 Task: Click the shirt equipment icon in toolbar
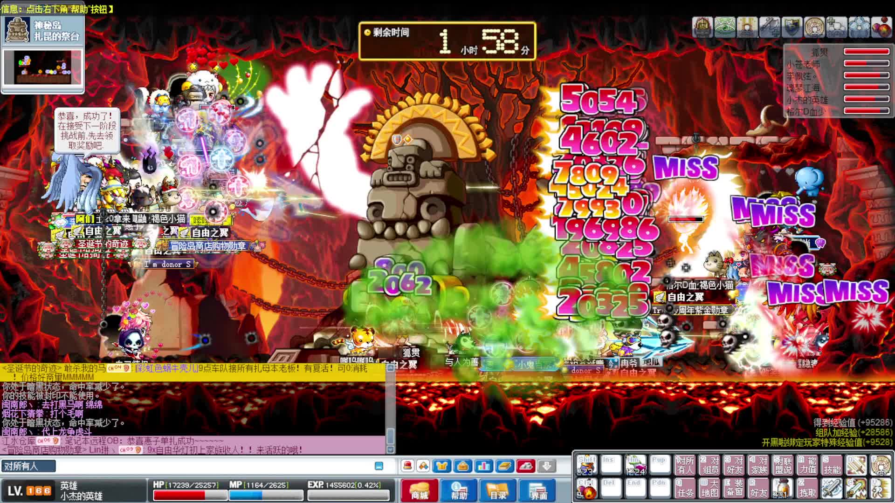[x=441, y=466]
